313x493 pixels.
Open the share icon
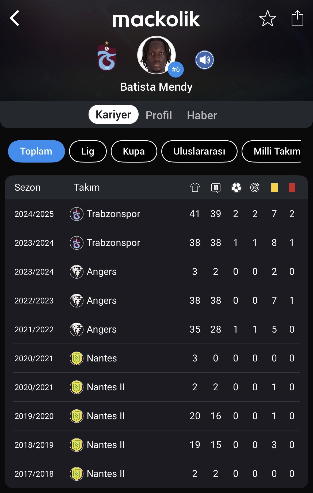[297, 18]
